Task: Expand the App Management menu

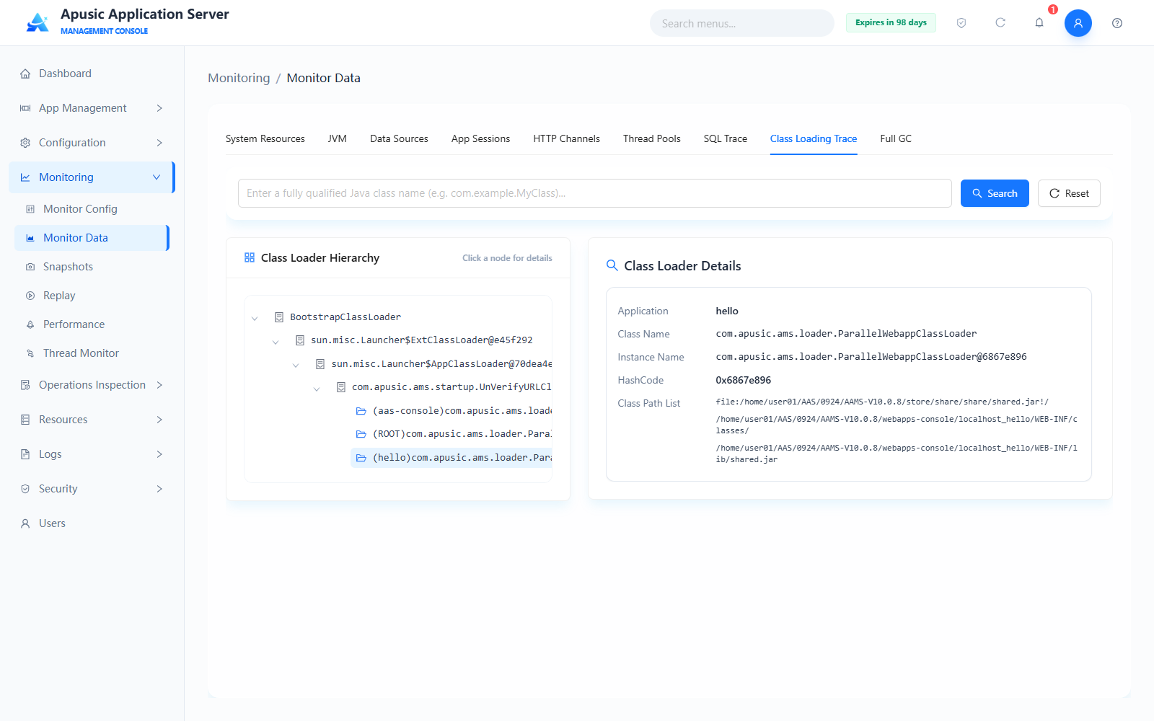Action: (92, 108)
